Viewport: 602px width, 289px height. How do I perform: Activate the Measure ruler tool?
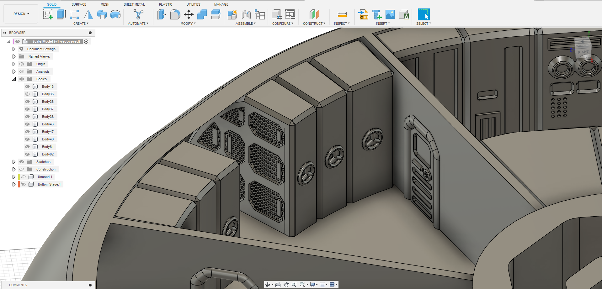click(342, 14)
